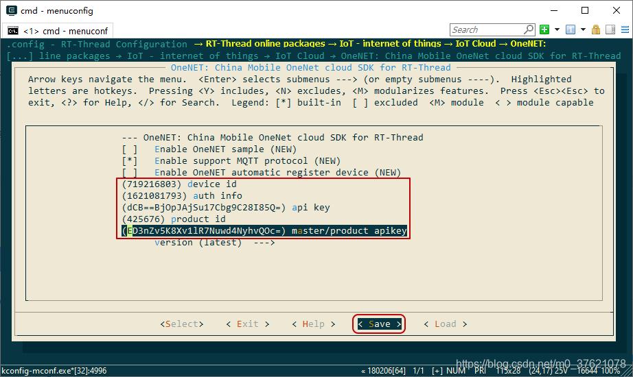Click the ConEmu title bar app icon
This screenshot has height=377, width=633.
click(x=12, y=10)
